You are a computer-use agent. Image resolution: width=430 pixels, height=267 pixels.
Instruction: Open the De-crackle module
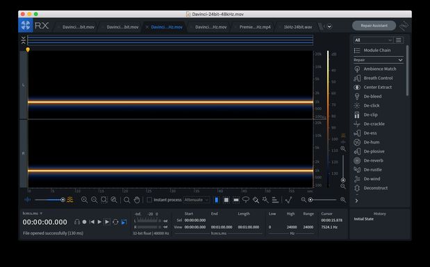pyautogui.click(x=369, y=123)
